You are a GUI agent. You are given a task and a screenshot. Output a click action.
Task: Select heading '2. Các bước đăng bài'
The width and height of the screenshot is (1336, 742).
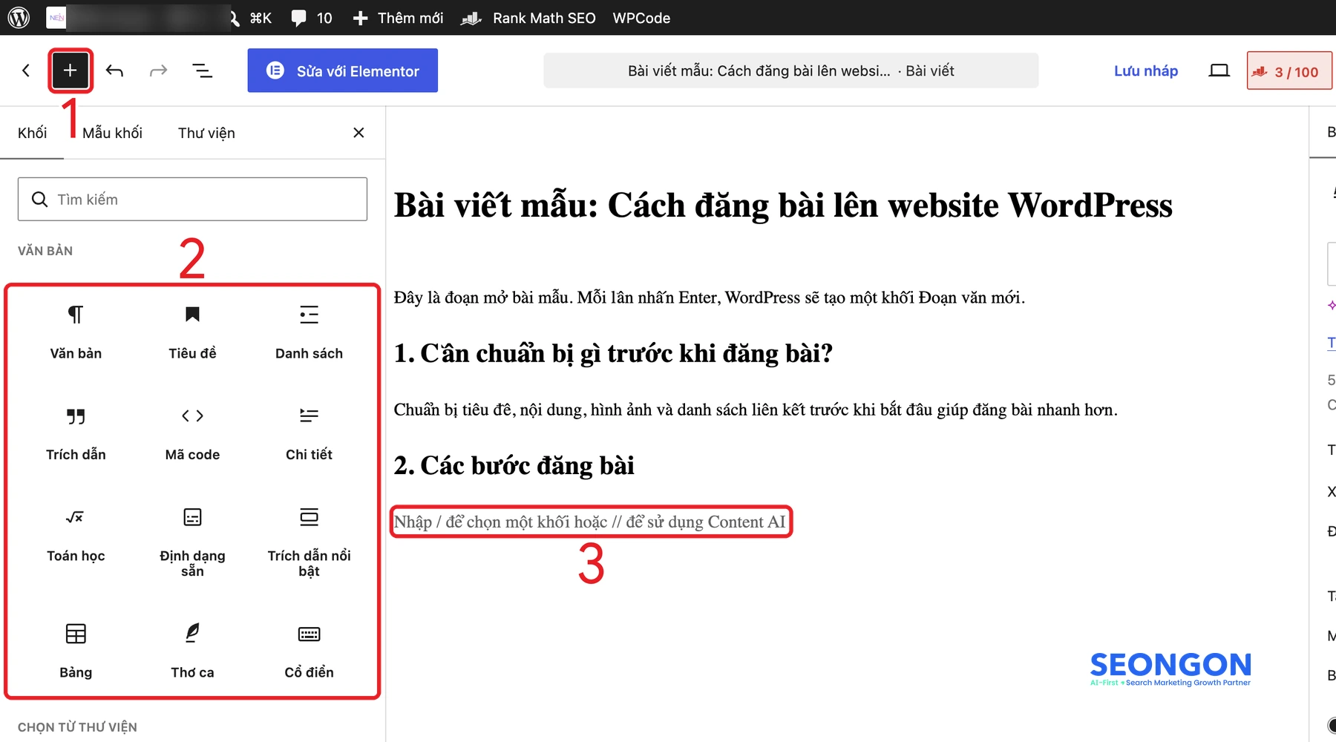(x=514, y=465)
